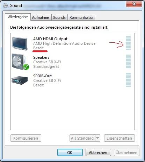The height and width of the screenshot is (162, 145).
Task: Switch to the Aufnahme tab
Action: [41, 17]
